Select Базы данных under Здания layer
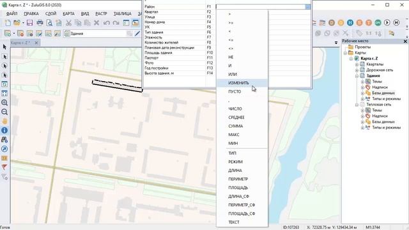Image resolution: width=409 pixels, height=230 pixels. (383, 93)
